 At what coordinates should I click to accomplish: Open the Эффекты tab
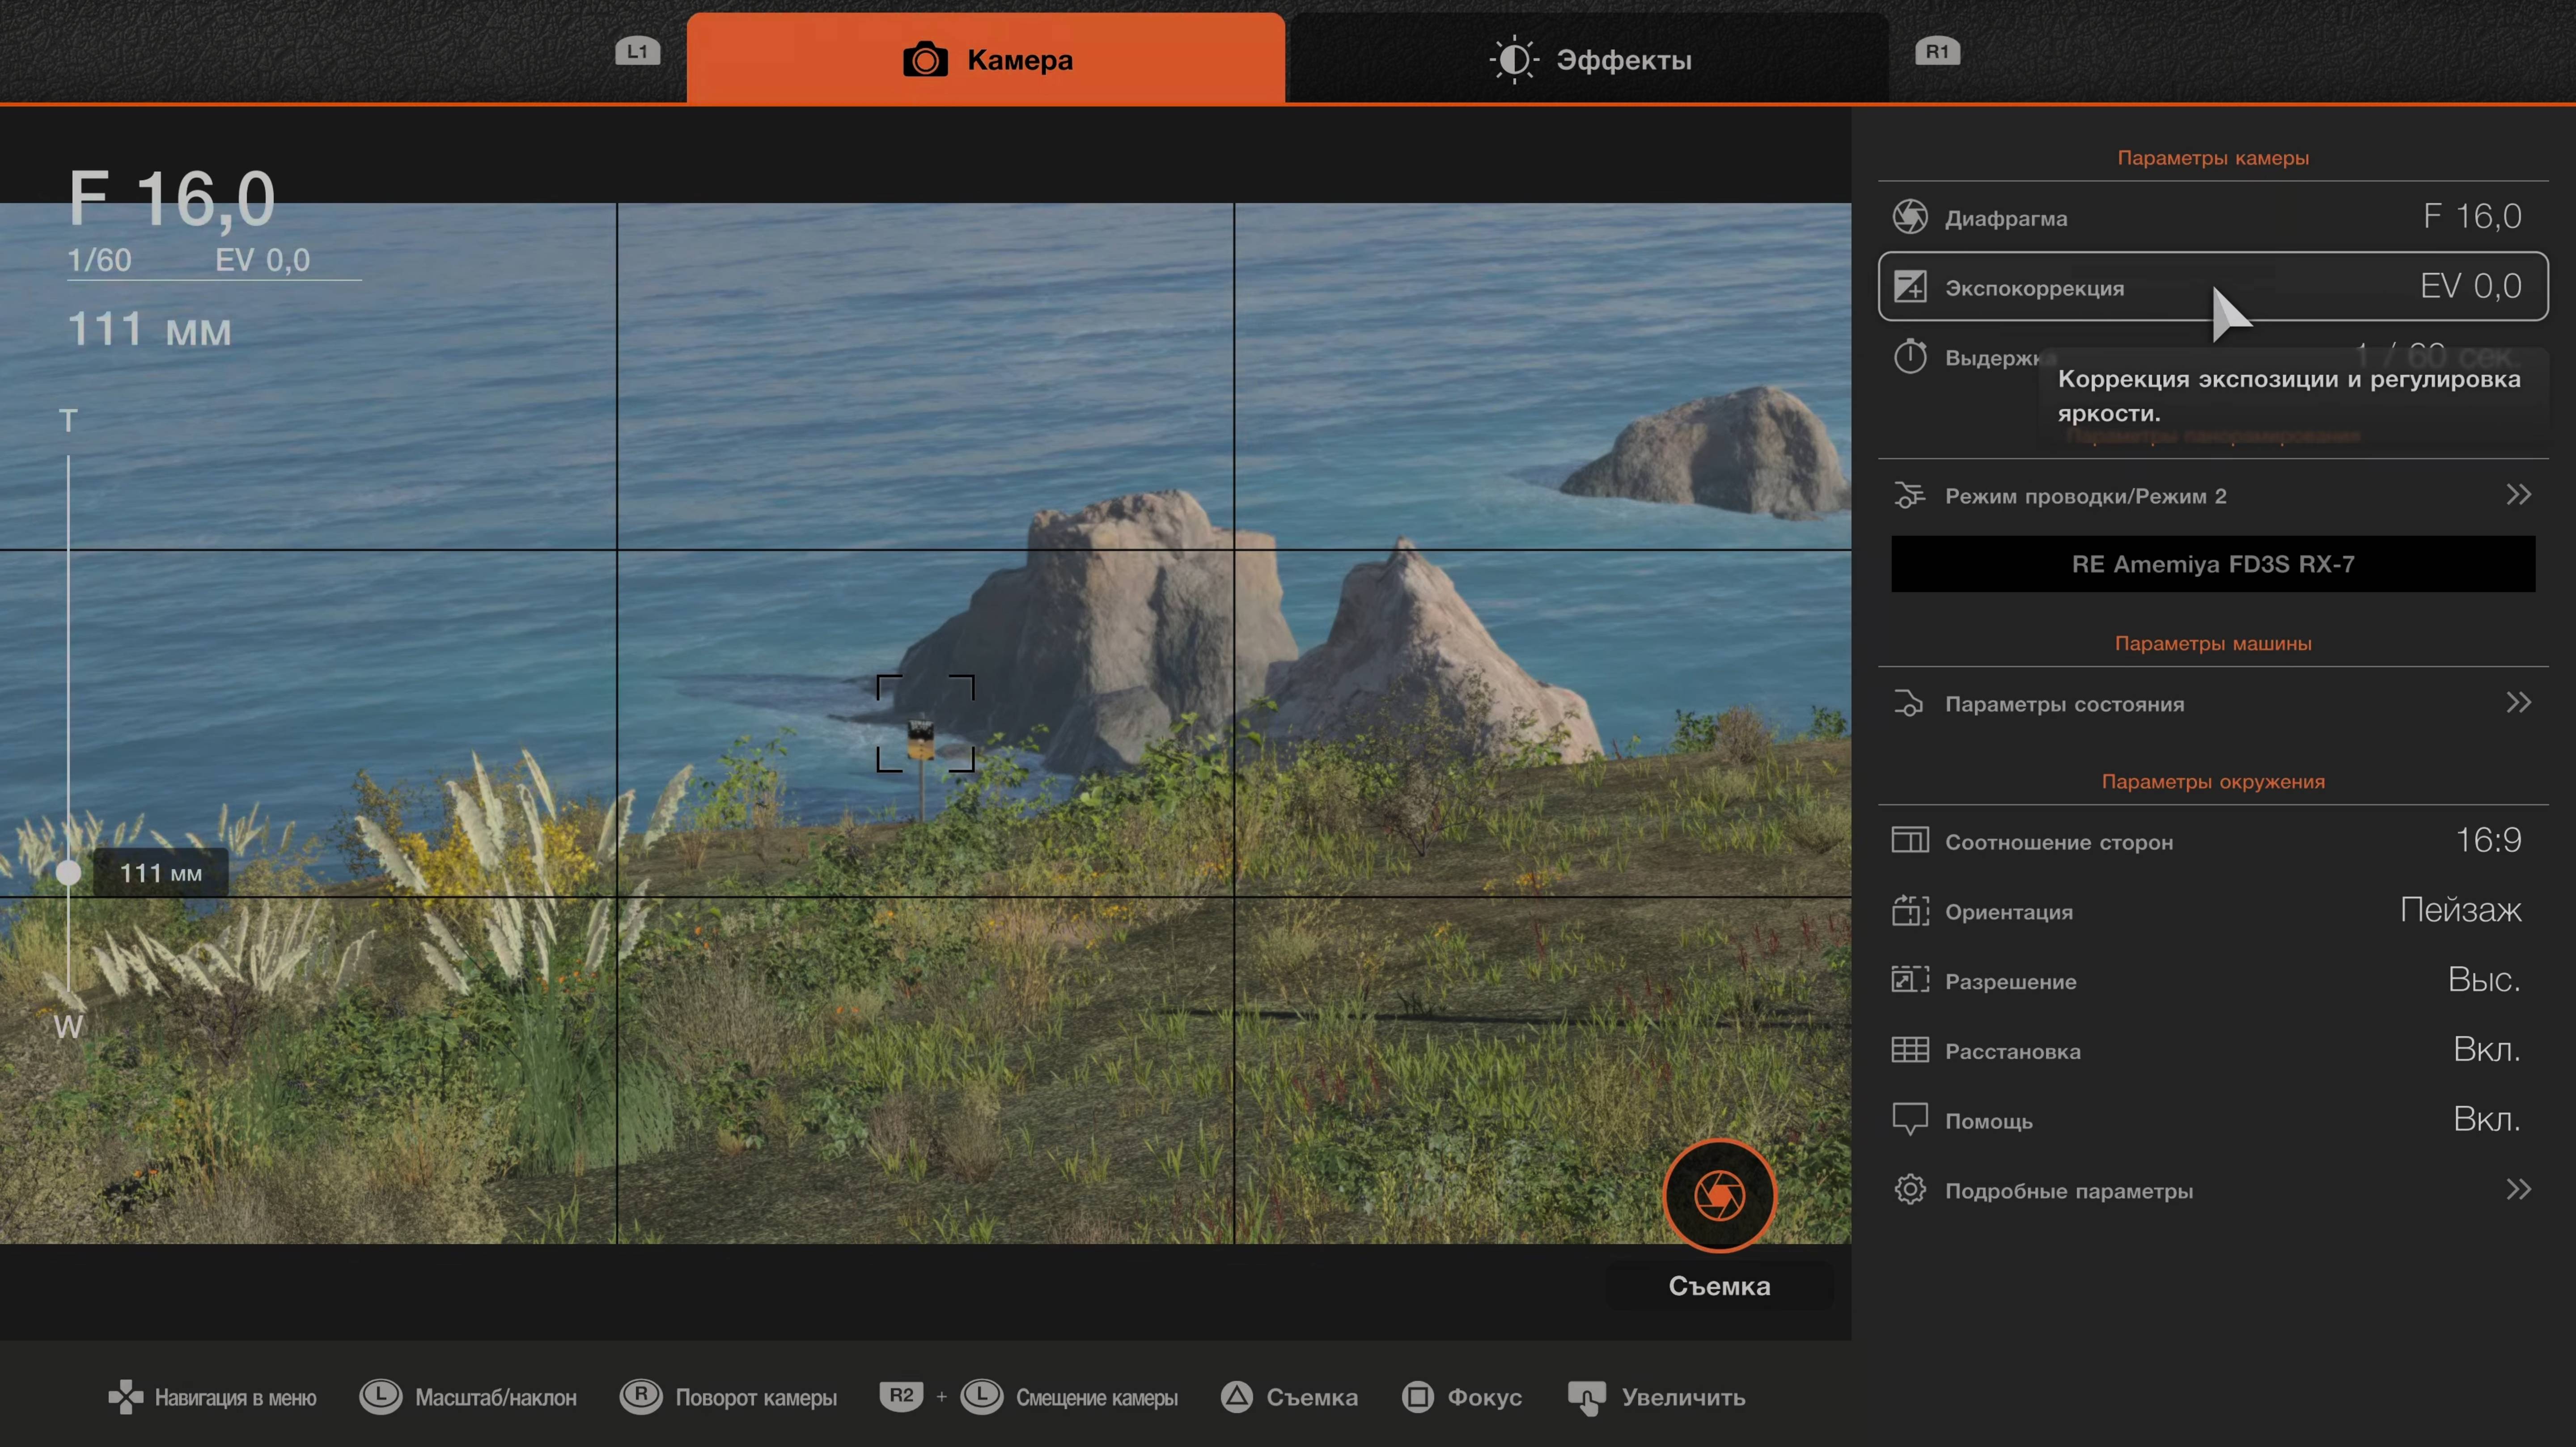click(x=1589, y=58)
